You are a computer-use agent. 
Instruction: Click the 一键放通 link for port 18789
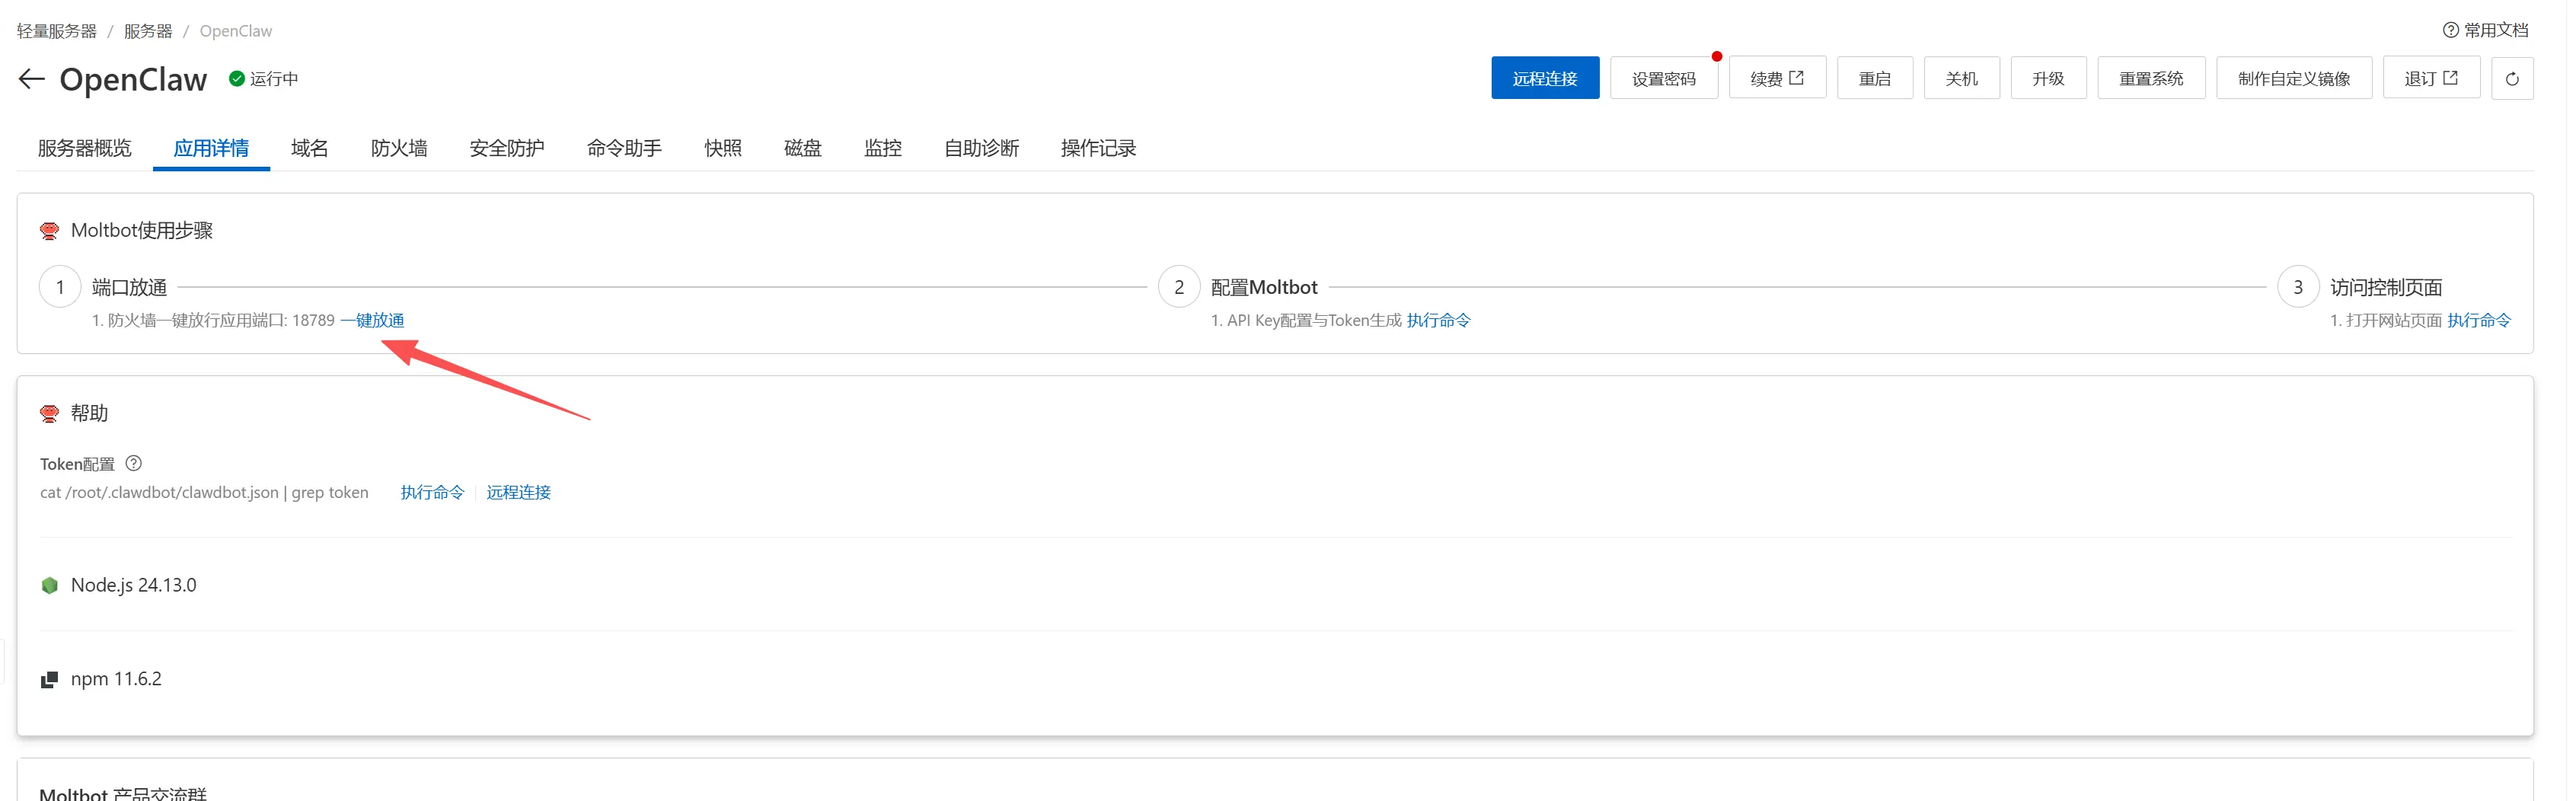tap(372, 320)
